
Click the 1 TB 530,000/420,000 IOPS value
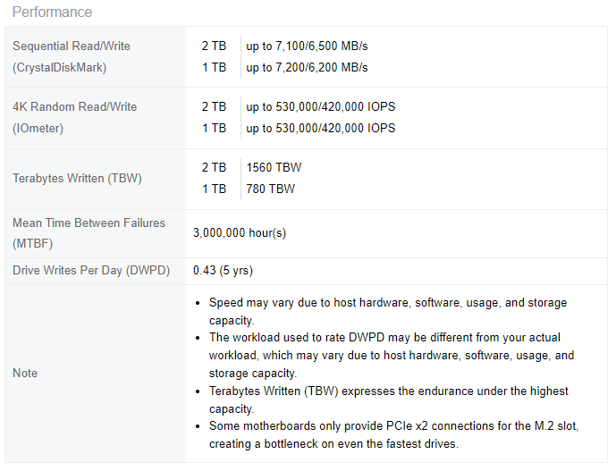pyautogui.click(x=320, y=128)
